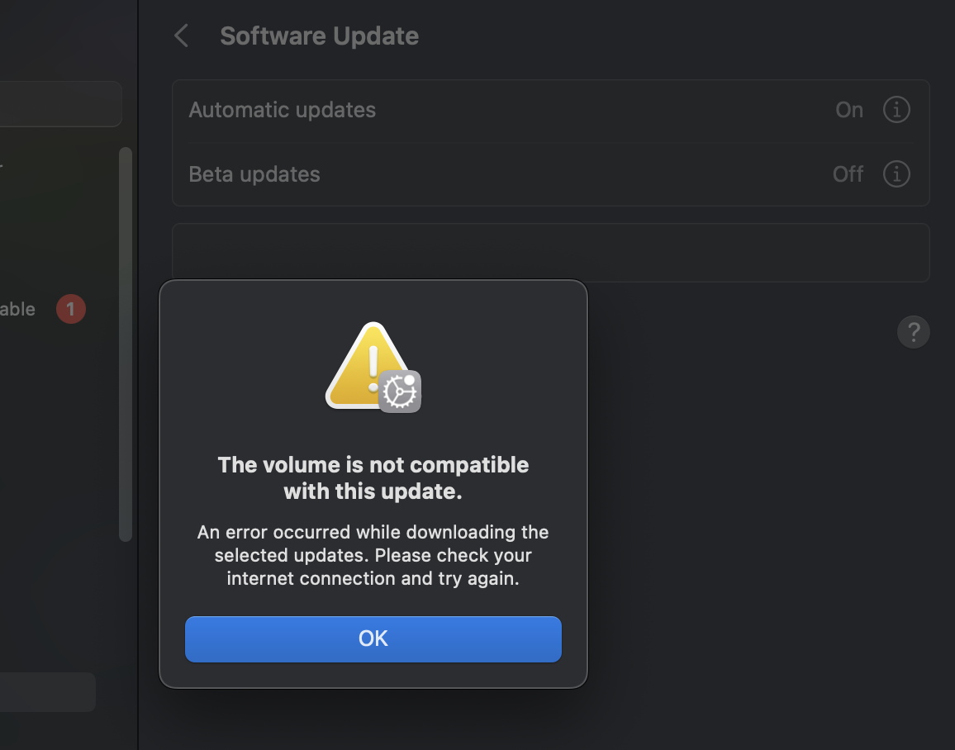
Task: Click the help question mark icon
Action: click(x=914, y=331)
